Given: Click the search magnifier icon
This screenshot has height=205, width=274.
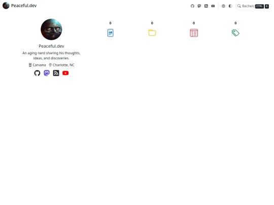Looking at the screenshot, I should point(239,6).
